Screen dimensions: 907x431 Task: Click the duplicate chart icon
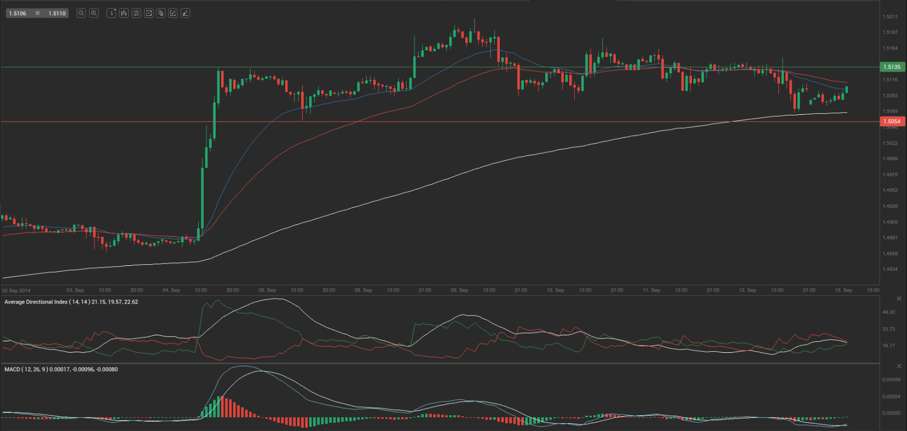tap(161, 13)
